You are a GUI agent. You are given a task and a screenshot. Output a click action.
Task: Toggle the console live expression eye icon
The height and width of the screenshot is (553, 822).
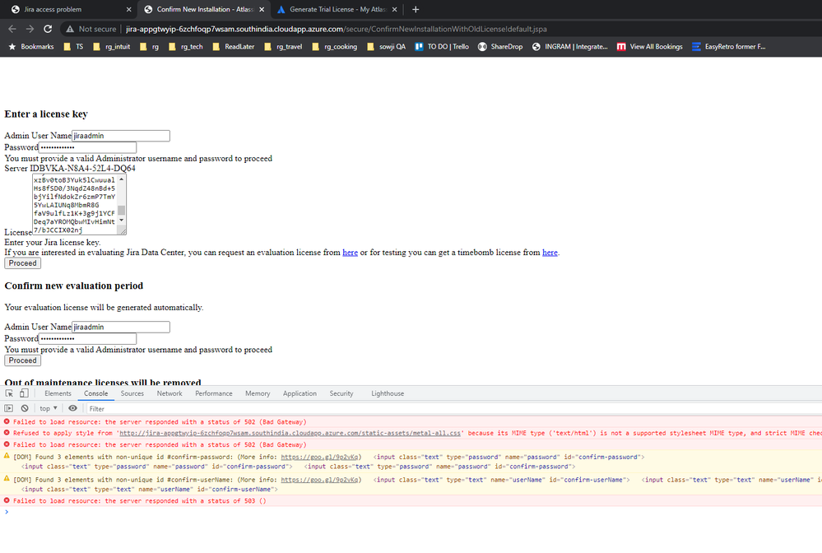click(x=73, y=408)
